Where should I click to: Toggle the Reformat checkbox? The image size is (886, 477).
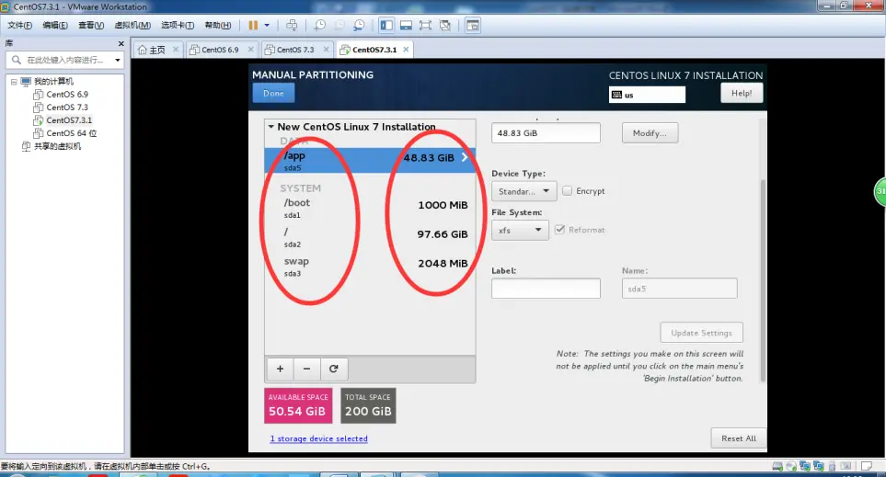click(560, 229)
